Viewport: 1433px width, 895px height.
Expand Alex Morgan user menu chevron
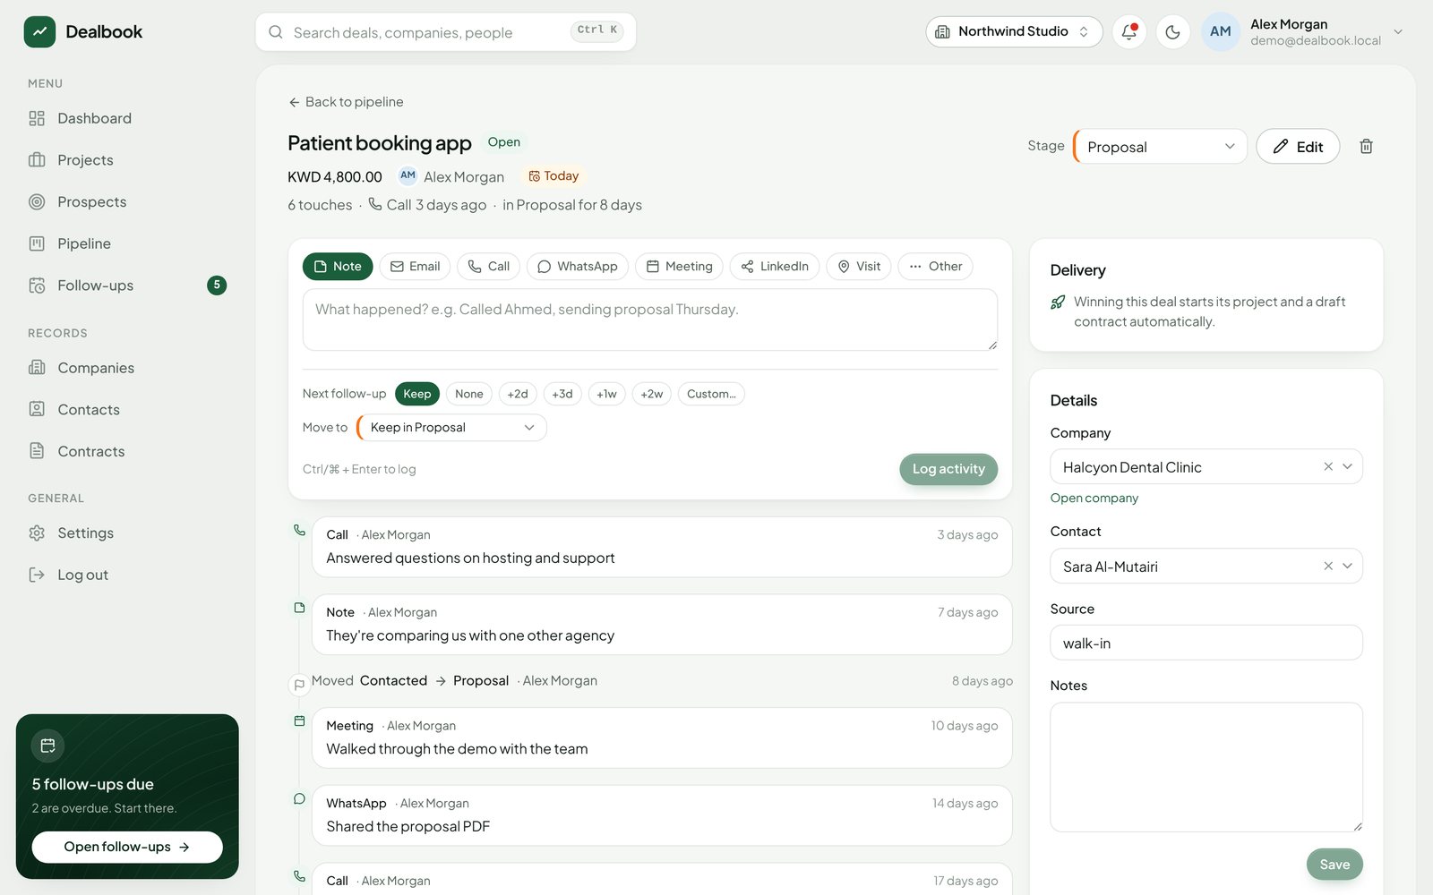(x=1398, y=32)
